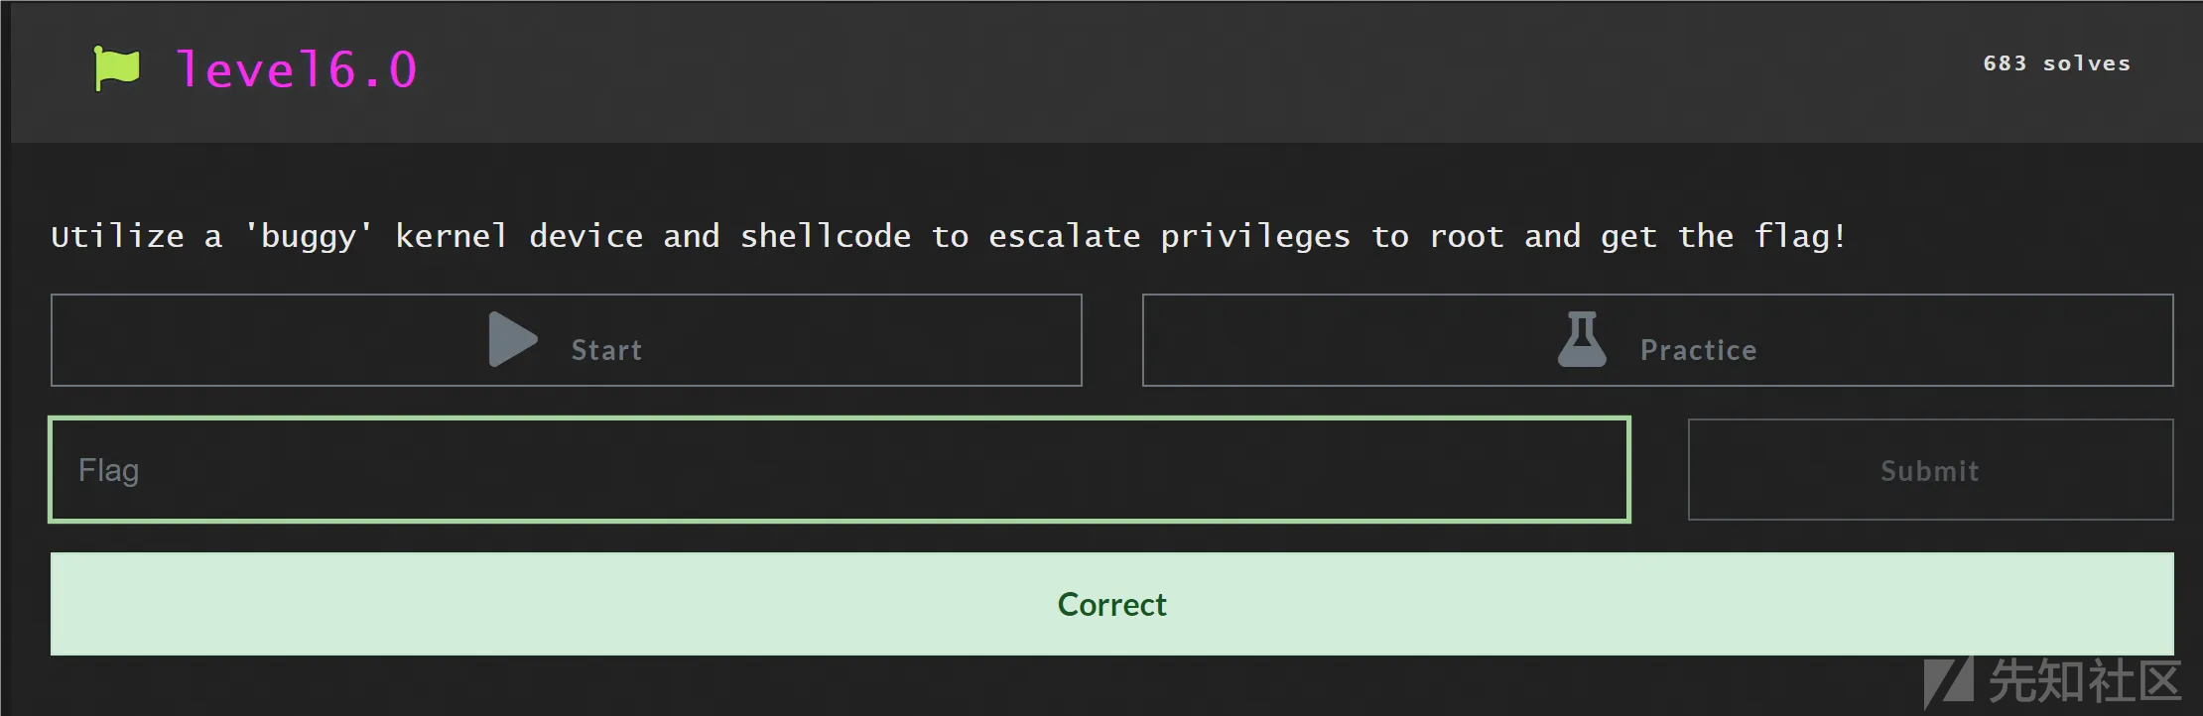
Task: Click the play triangle icon on Start
Action: [x=513, y=339]
